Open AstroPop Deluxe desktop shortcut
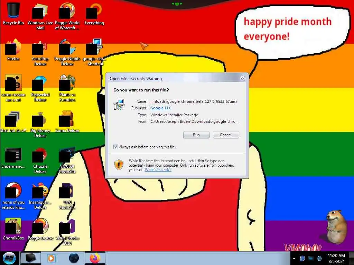This screenshot has width=354, height=265. pos(40,52)
